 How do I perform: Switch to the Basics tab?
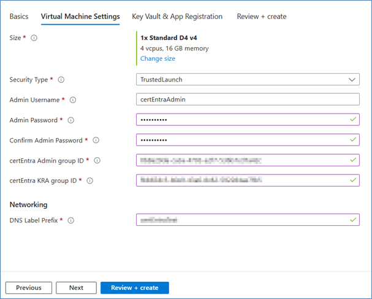18,17
